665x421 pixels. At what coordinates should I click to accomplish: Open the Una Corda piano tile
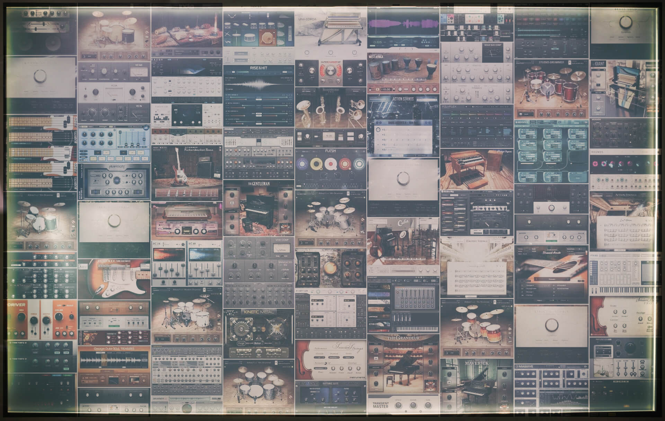tap(330, 33)
